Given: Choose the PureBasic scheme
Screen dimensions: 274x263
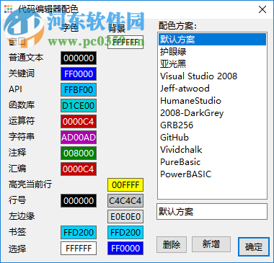Looking at the screenshot, I should (x=212, y=161).
